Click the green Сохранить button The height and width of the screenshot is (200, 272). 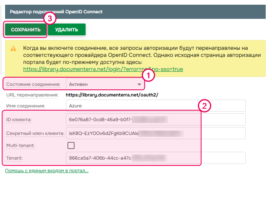click(x=26, y=30)
